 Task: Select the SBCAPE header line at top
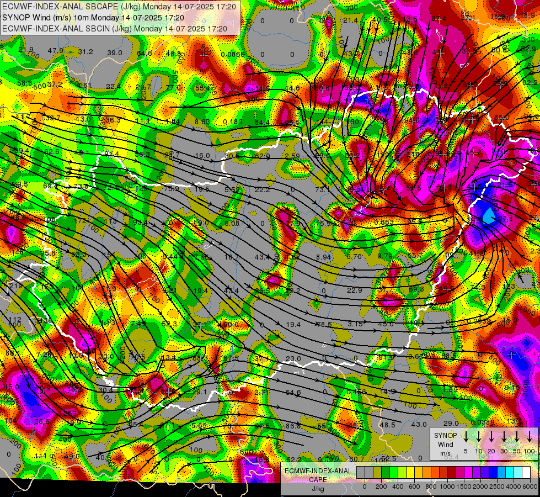click(x=119, y=7)
